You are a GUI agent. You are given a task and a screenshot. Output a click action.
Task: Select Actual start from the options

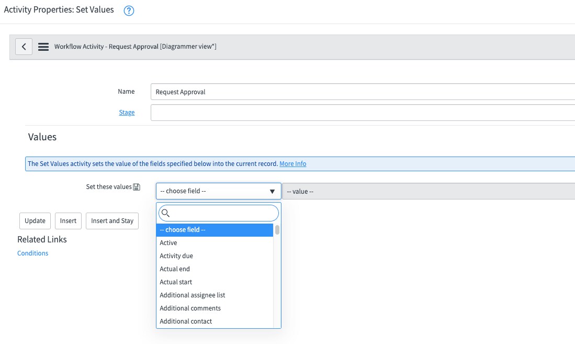click(175, 282)
